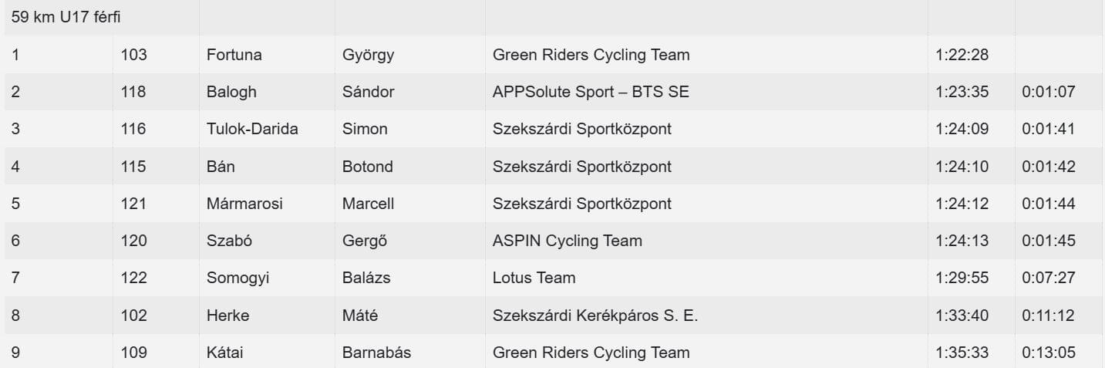Click Szekszárdi Kerékpáros S. E. team

(595, 316)
